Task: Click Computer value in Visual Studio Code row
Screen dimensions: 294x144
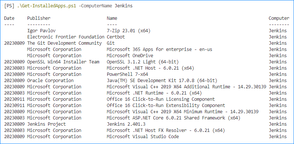Action: pos(278,137)
